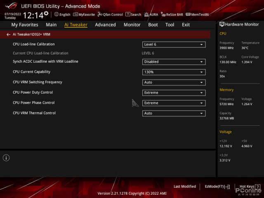Click the 12.192 V voltage reading

tap(226, 146)
